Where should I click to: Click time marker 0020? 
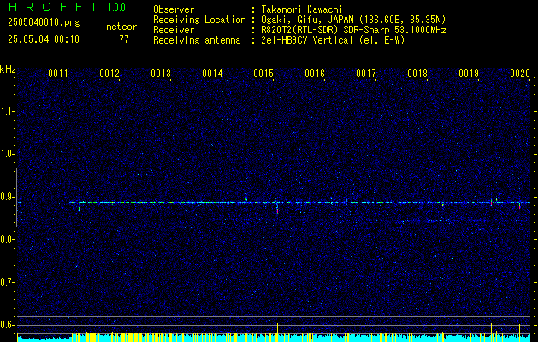[x=520, y=74]
